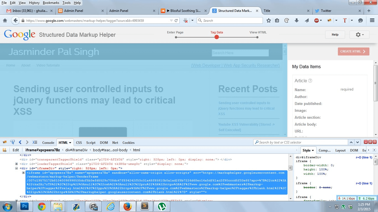Click the browser back arrow button

15,20
